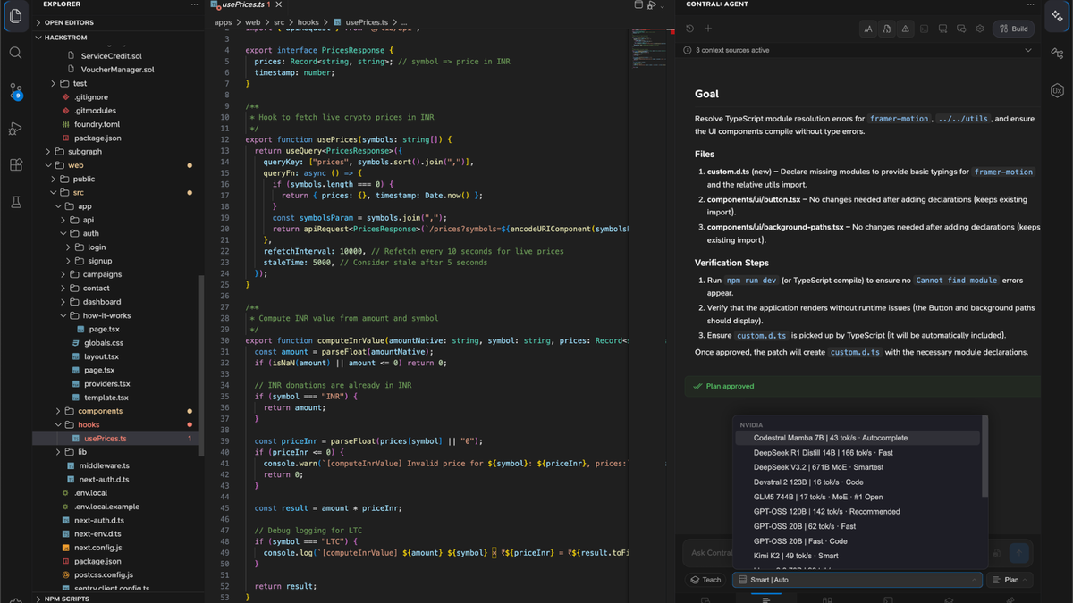Click the sparkles icon in right sidebar
This screenshot has height=603, width=1073.
pos(1057,16)
